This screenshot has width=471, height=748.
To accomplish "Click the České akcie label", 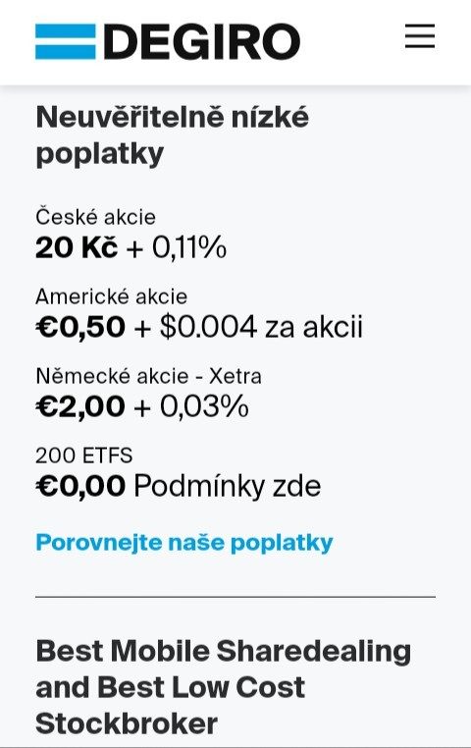I will click(x=95, y=217).
